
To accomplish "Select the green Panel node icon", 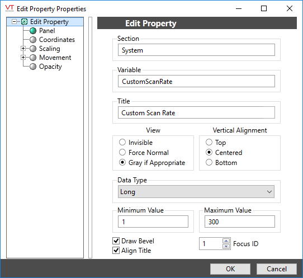I will pos(33,31).
